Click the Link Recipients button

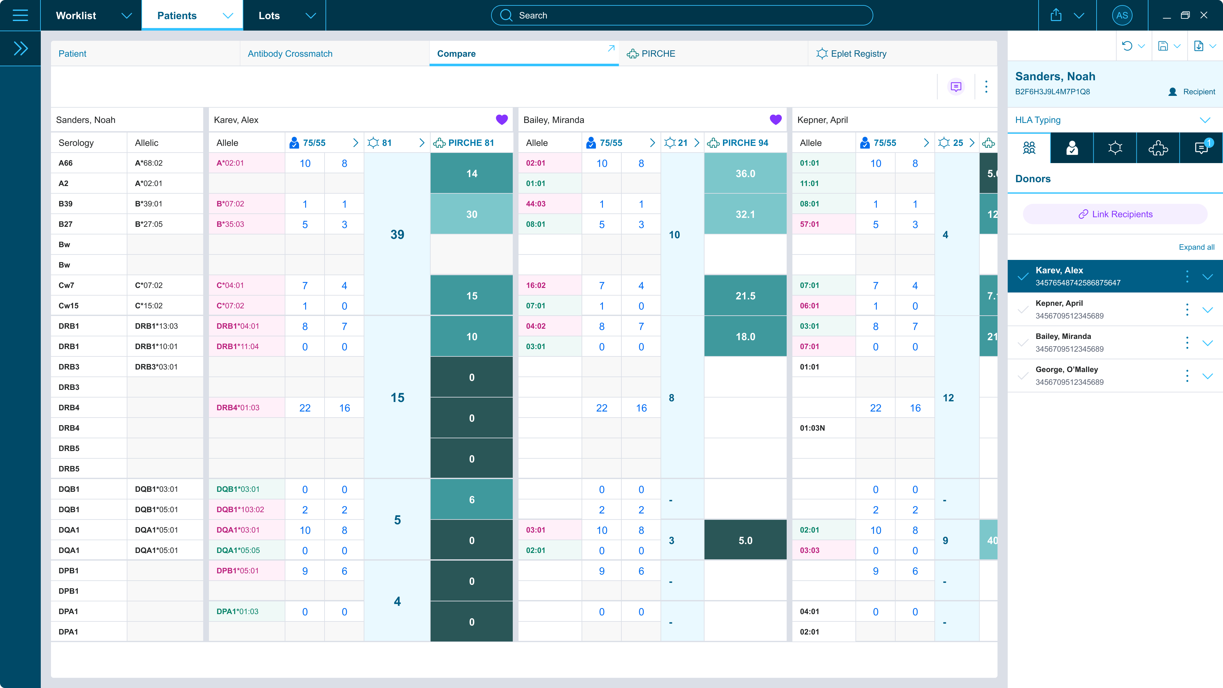click(x=1115, y=214)
